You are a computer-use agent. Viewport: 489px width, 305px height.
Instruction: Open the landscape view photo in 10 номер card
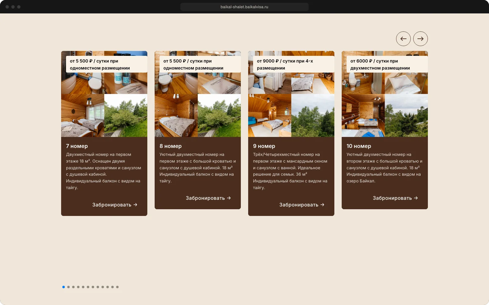click(406, 115)
